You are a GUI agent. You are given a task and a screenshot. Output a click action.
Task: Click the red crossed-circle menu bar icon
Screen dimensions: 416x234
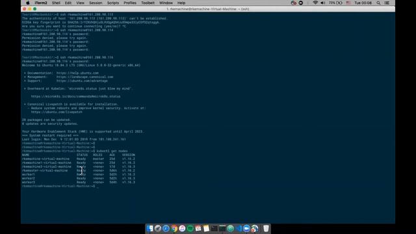293,3
